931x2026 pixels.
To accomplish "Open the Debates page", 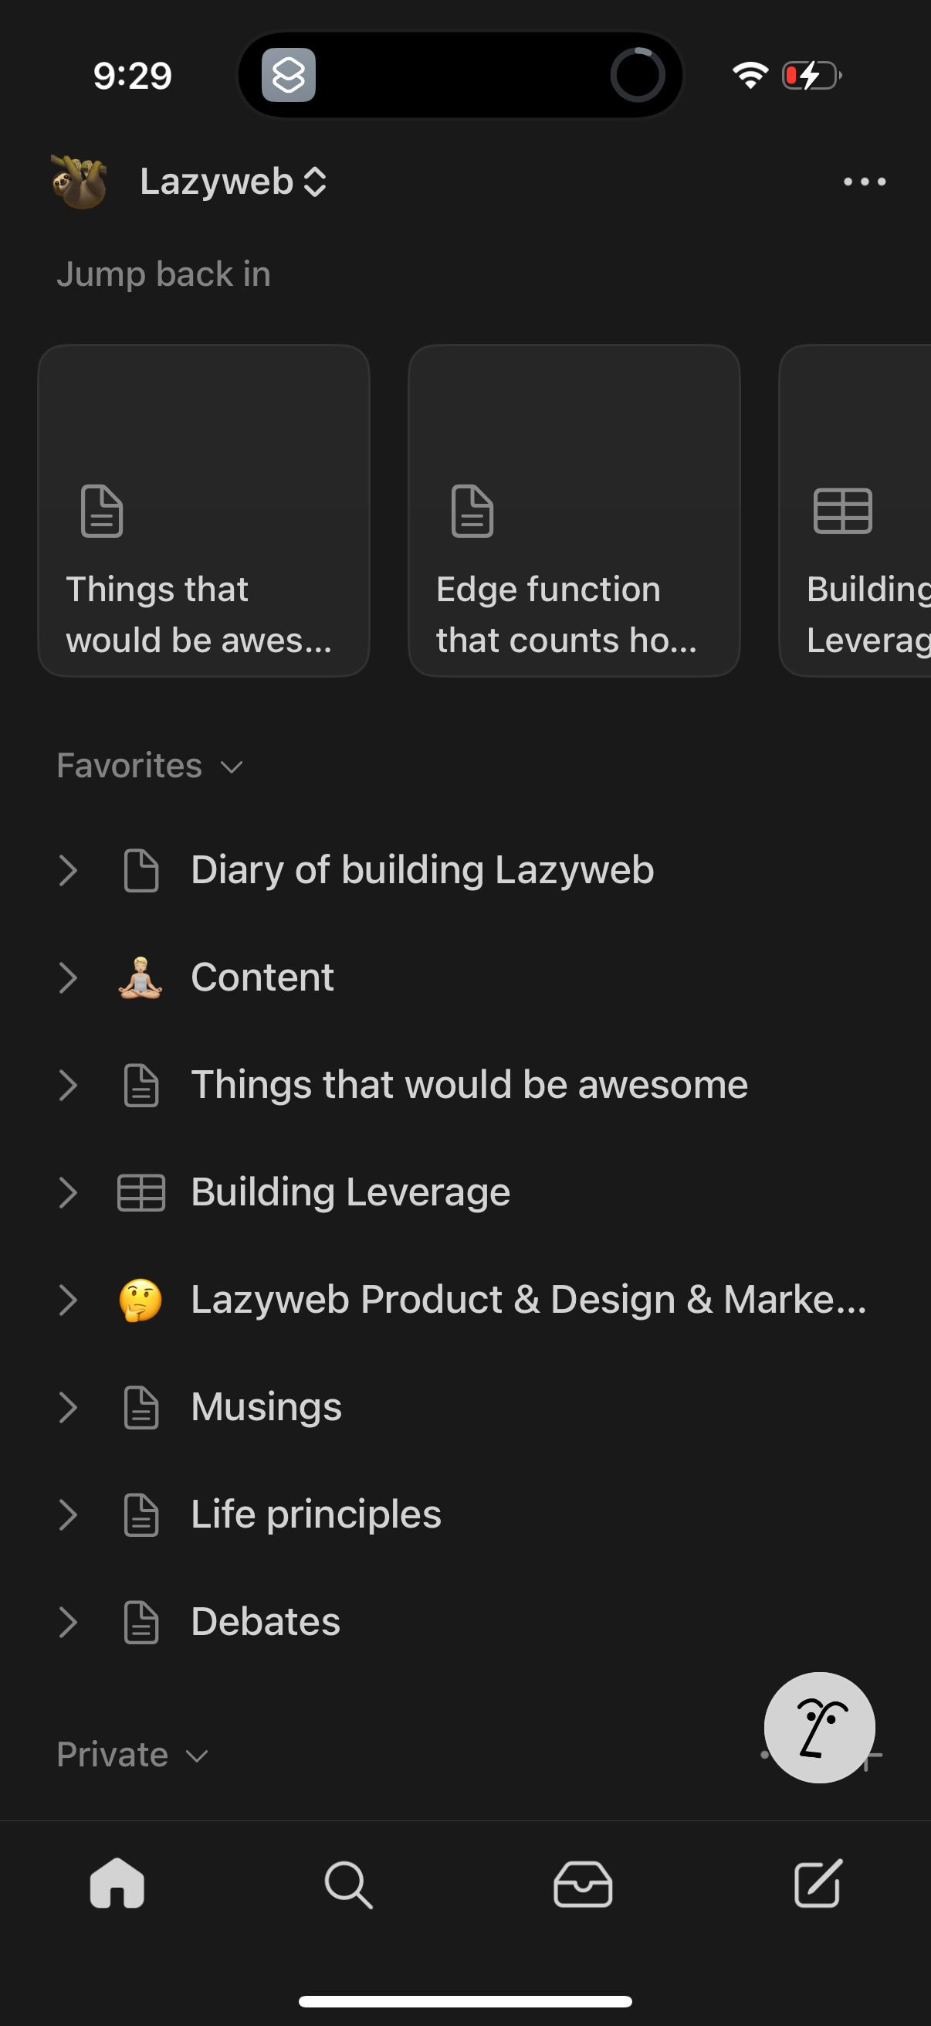I will coord(264,1621).
